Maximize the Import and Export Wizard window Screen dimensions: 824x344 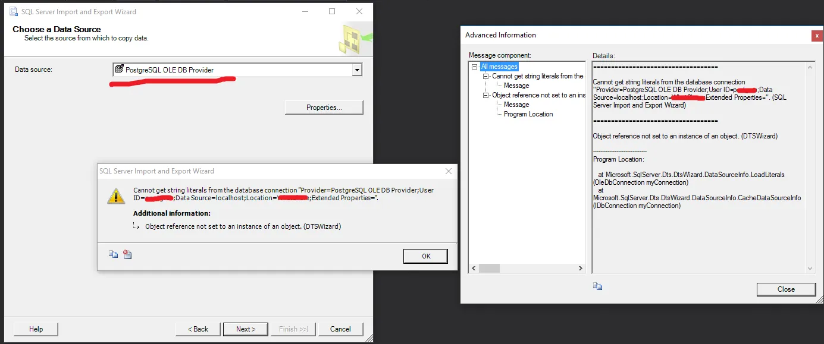[332, 11]
